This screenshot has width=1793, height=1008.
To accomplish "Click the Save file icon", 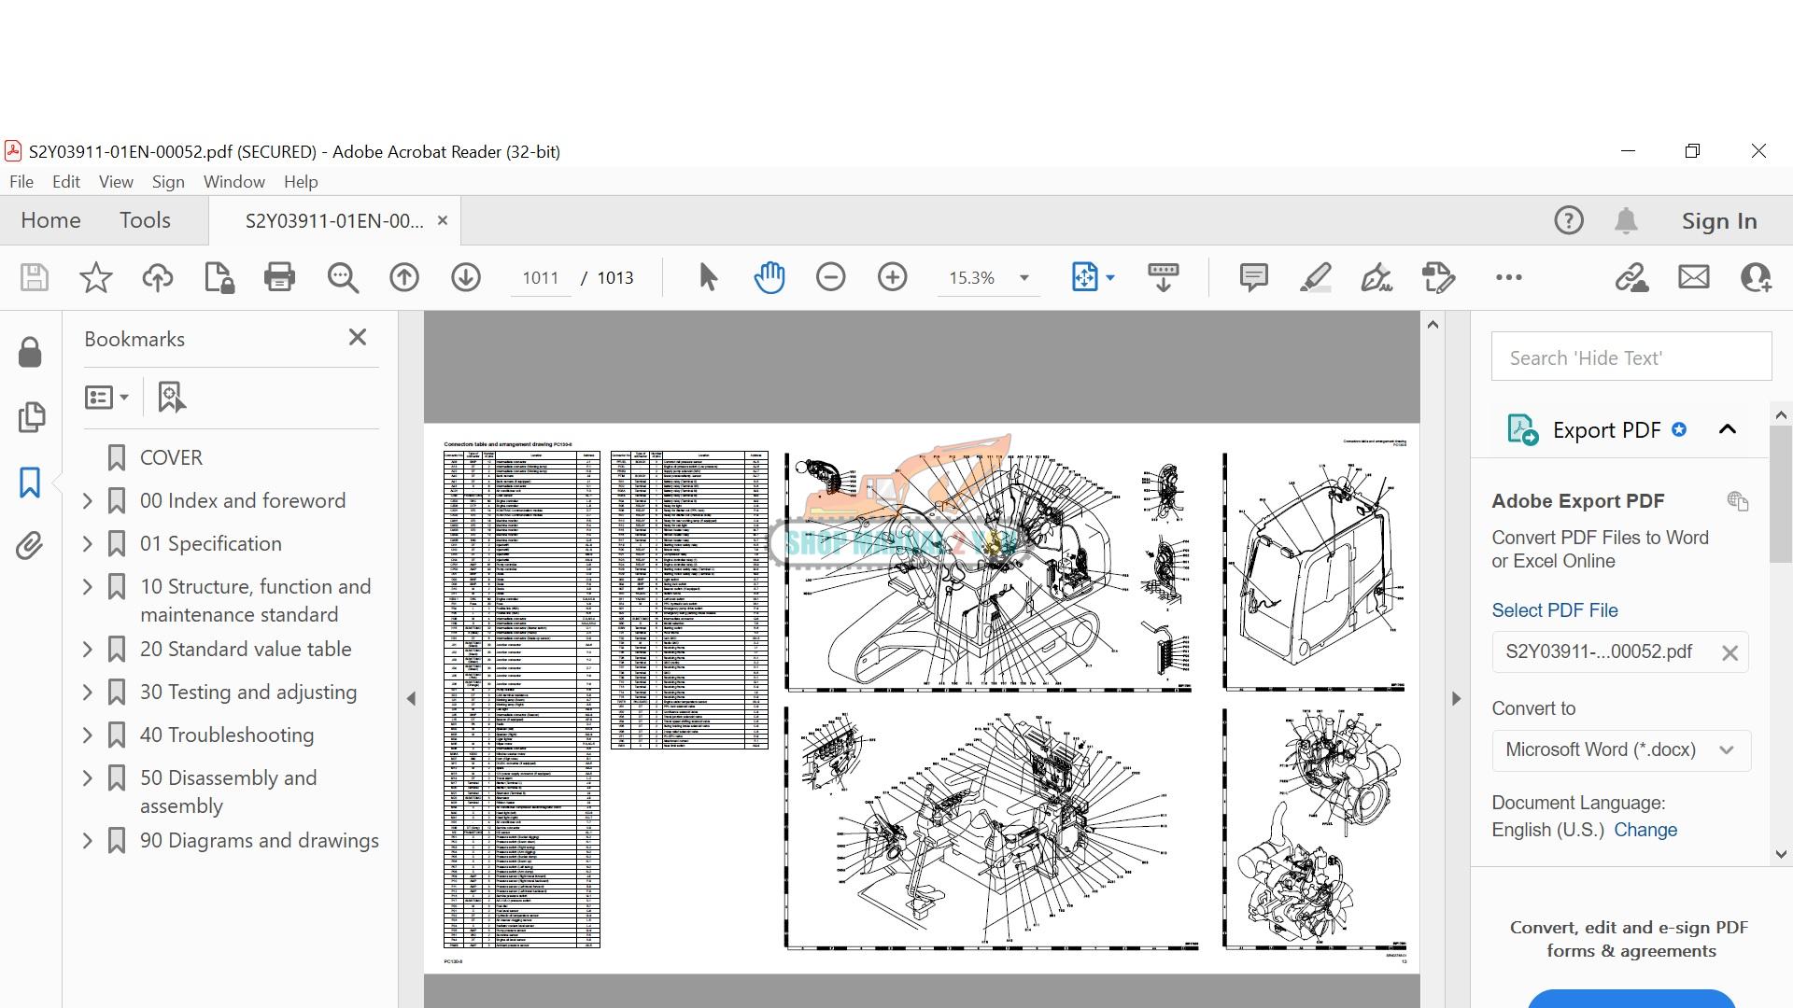I will (35, 277).
